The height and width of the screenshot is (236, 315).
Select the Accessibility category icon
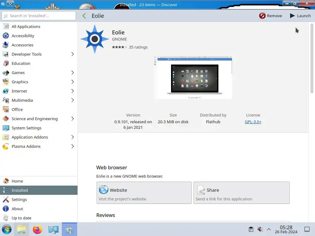click(x=6, y=36)
